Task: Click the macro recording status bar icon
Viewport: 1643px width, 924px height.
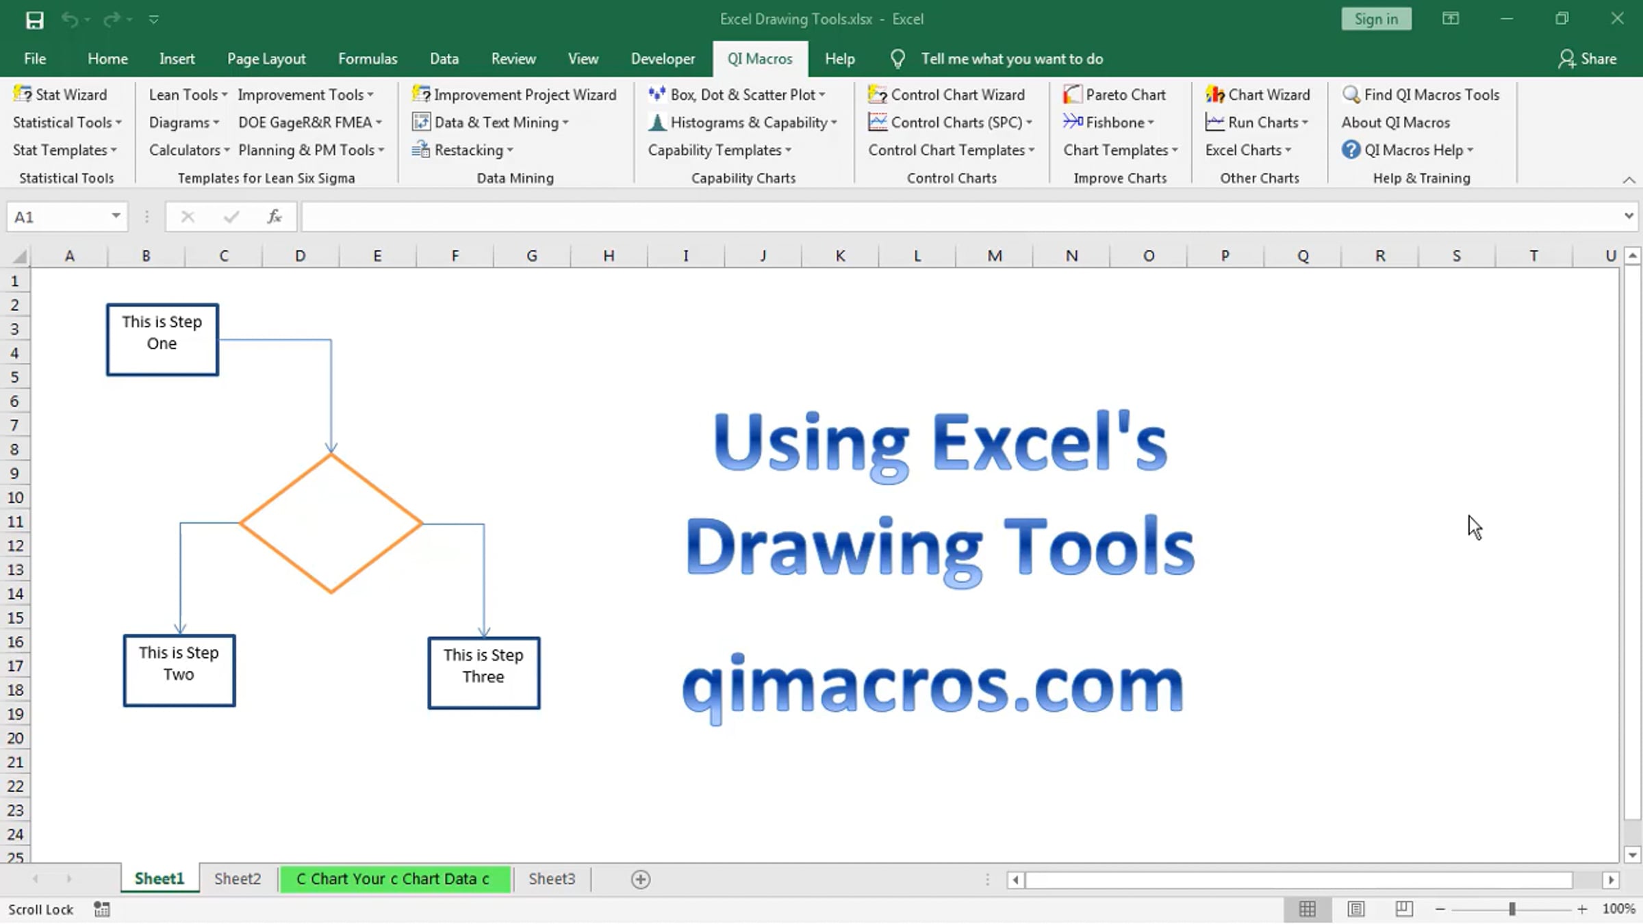Action: click(102, 909)
